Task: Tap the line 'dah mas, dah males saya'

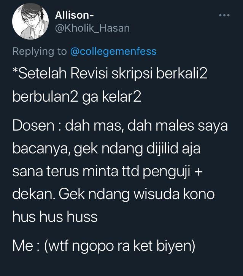Action: pos(146,126)
